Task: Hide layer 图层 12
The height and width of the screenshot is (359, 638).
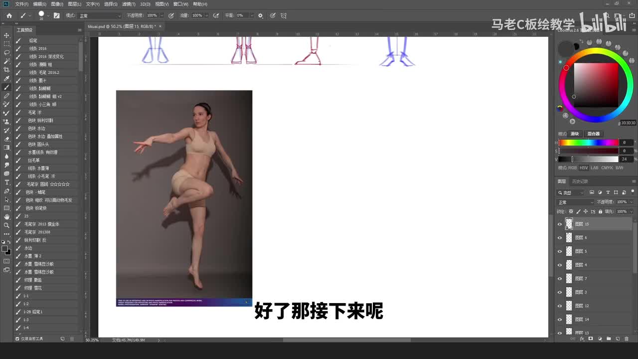Action: pos(559,306)
